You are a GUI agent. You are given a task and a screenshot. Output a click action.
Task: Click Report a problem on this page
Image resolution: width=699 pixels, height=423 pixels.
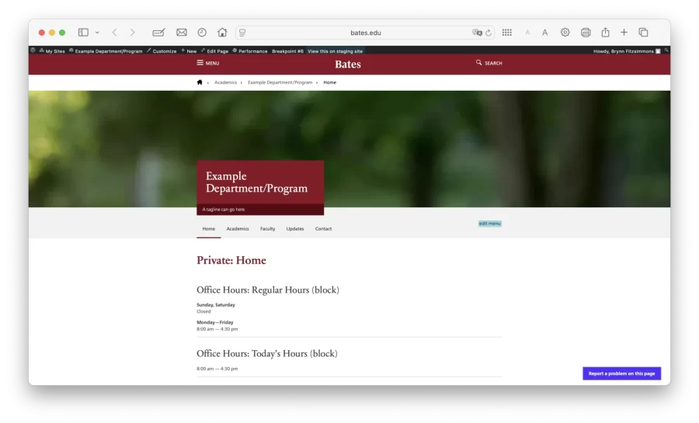(x=622, y=373)
